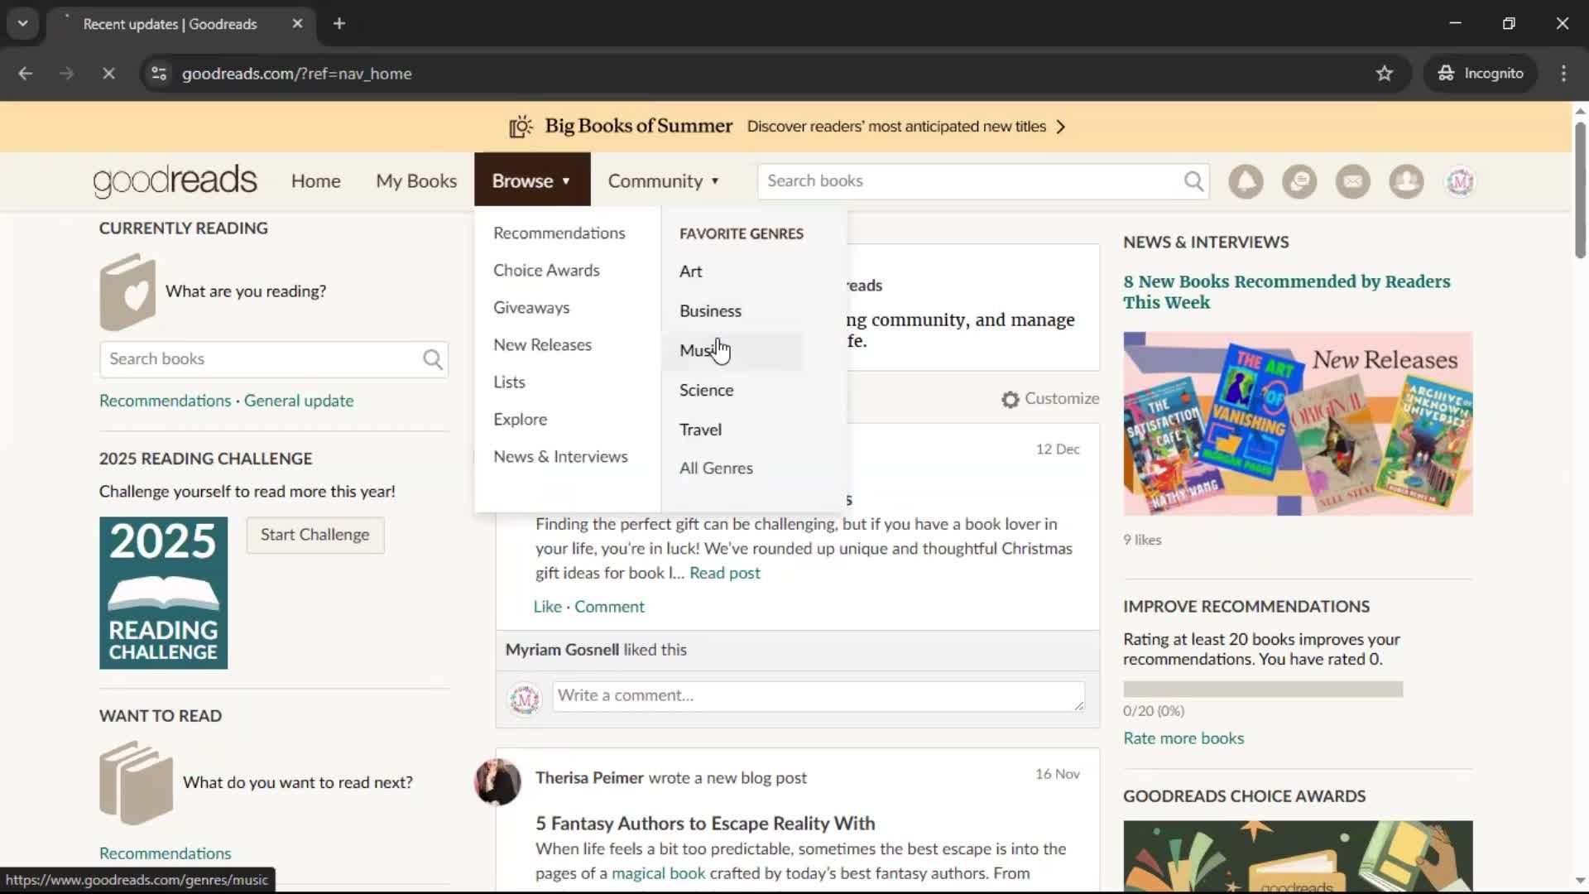
Task: Click the rated books progress bar
Action: coord(1263,689)
